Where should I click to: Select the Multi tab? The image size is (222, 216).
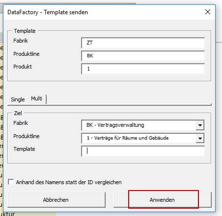coord(37,99)
